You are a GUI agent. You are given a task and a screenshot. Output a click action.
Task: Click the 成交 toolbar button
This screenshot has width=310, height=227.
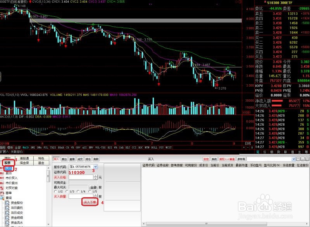pyautogui.click(x=80, y=159)
